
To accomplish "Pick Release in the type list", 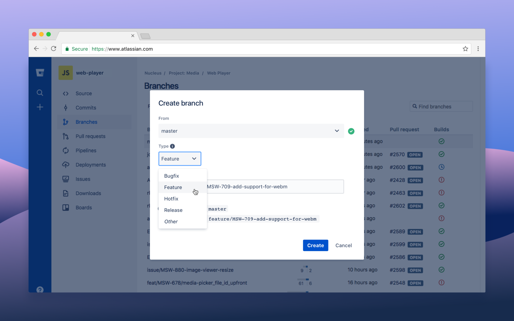I will [173, 210].
